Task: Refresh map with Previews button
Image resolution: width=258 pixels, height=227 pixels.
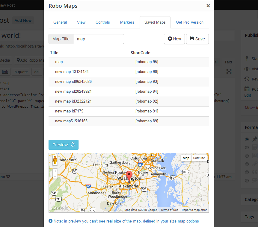Action: tap(64, 145)
